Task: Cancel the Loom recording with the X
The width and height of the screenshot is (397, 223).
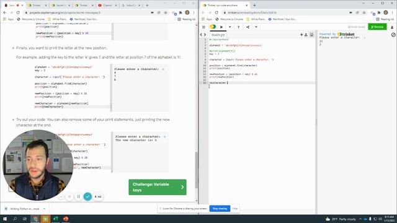Action: click(69, 196)
